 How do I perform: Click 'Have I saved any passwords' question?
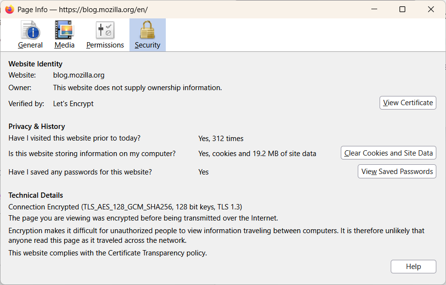click(x=80, y=172)
